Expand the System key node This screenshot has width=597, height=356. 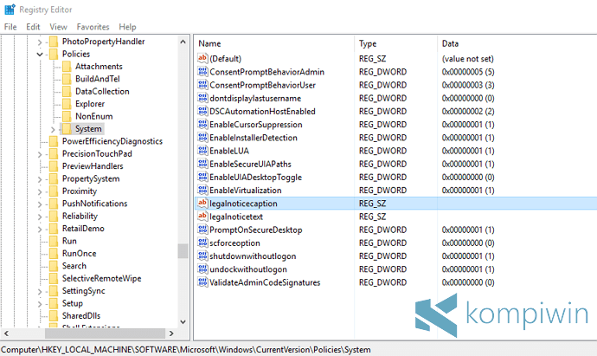(53, 129)
